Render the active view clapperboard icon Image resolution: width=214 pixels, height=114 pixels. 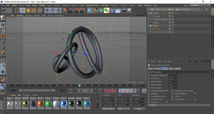[70, 11]
